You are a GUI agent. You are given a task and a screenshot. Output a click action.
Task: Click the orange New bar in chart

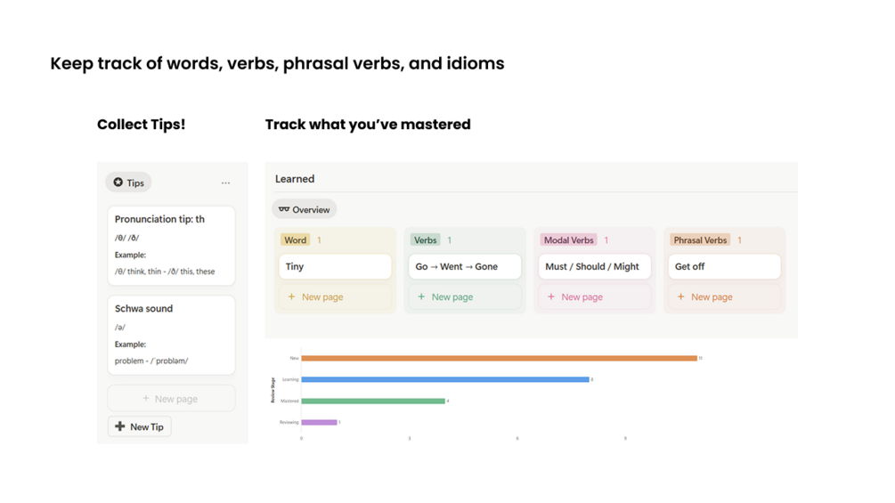pos(499,358)
